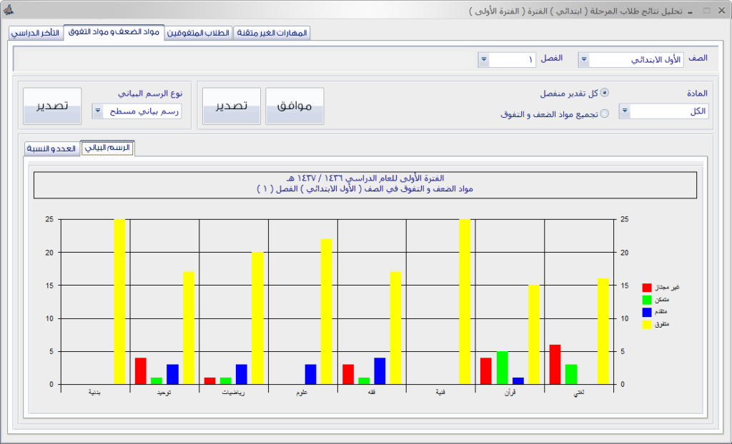Click the blue متقدم legend swatch
732x444 pixels.
click(646, 312)
